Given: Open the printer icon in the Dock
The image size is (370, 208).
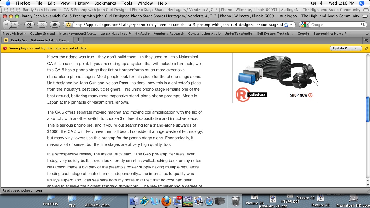Looking at the screenshot, I should pyautogui.click(x=220, y=201).
